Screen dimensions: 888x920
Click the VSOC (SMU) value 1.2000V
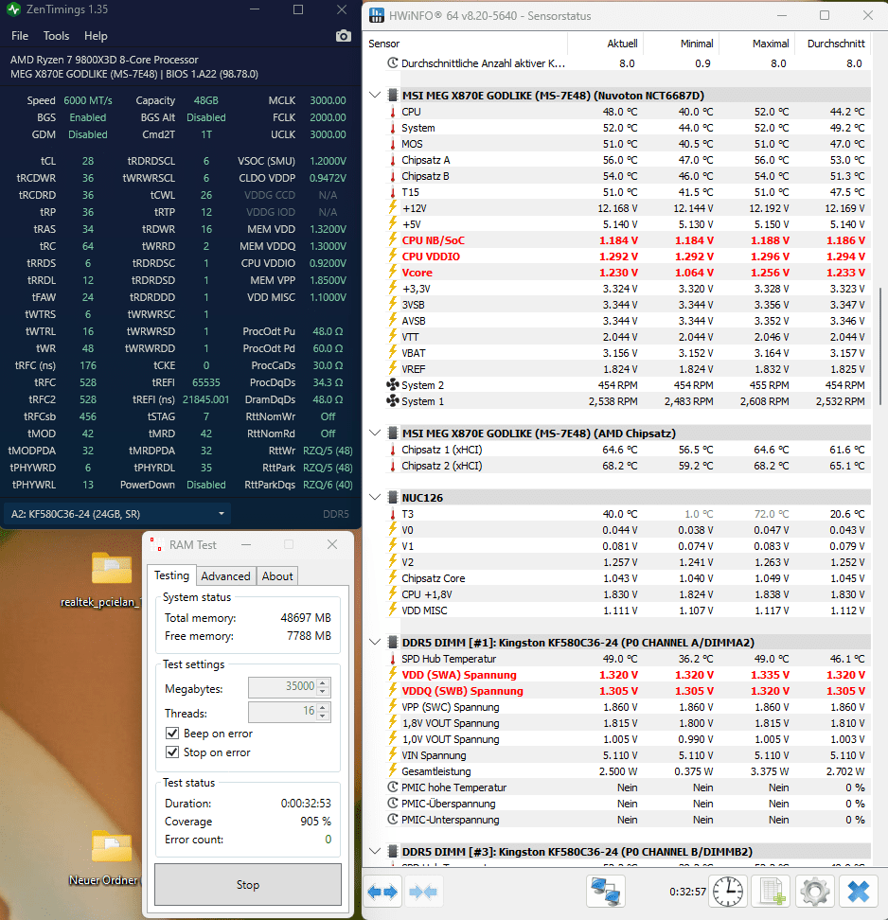329,161
